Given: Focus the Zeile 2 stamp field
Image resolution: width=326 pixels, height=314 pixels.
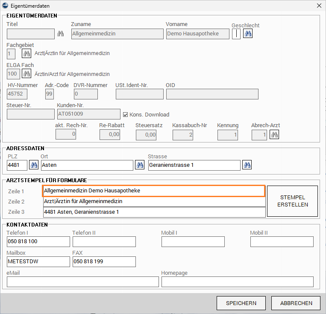Looking at the screenshot, I should coord(154,201).
